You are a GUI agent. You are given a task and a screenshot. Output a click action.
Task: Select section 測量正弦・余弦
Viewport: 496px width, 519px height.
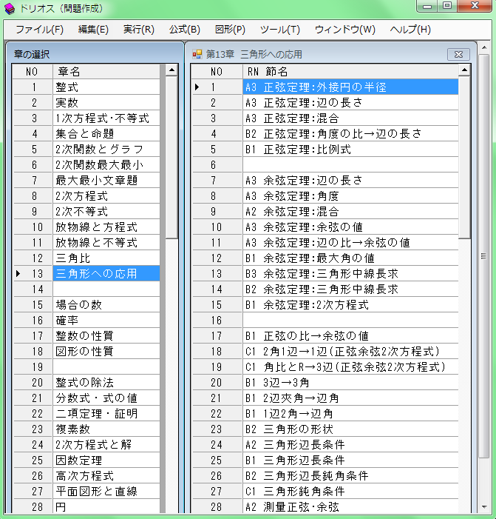[x=350, y=507]
